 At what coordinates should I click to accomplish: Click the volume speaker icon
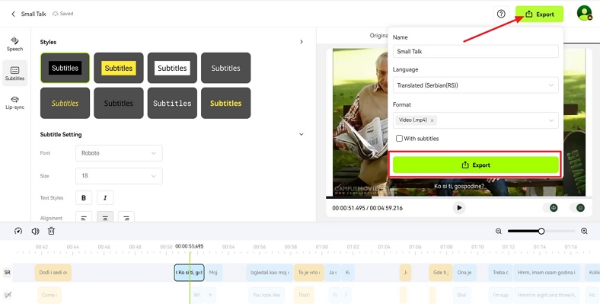pos(35,231)
